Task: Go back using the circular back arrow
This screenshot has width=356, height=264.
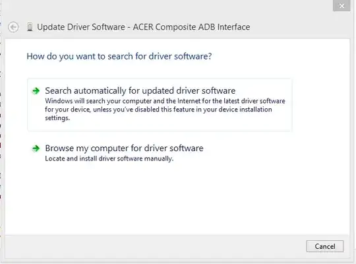Action: tap(13, 27)
